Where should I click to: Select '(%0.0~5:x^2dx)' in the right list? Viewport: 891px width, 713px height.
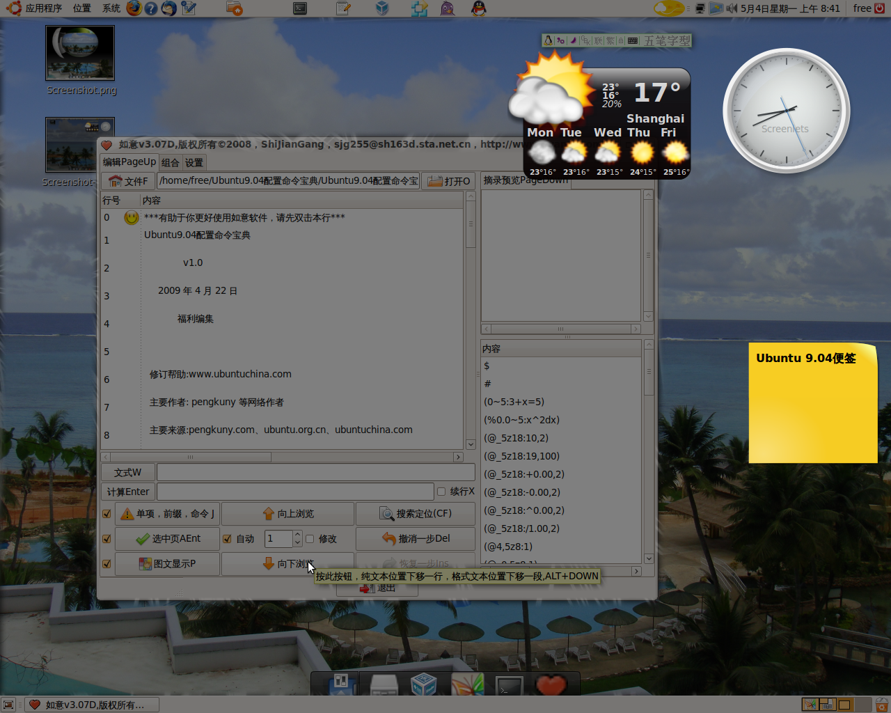pyautogui.click(x=561, y=420)
